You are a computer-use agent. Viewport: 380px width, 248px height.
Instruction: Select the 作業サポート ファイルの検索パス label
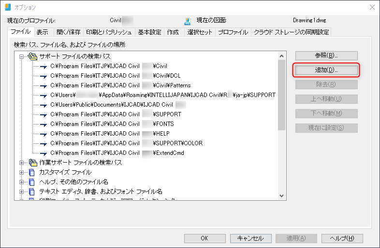coord(81,163)
